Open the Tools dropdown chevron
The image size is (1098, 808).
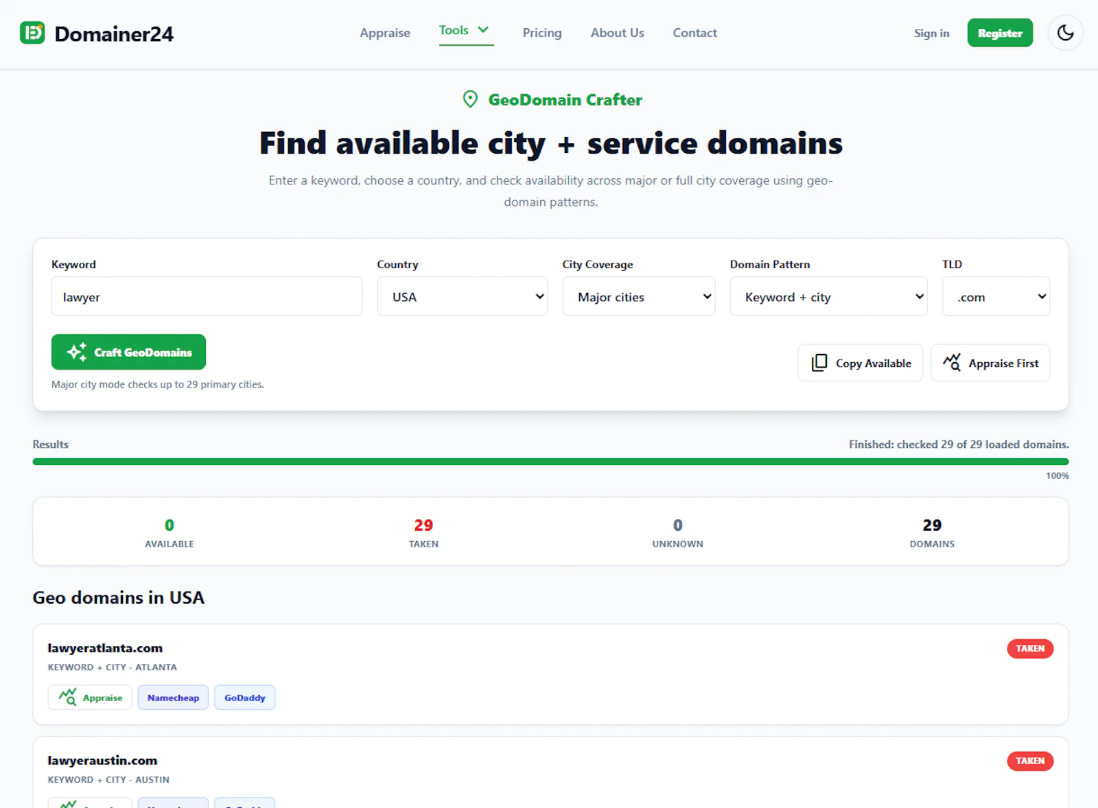[x=483, y=29]
